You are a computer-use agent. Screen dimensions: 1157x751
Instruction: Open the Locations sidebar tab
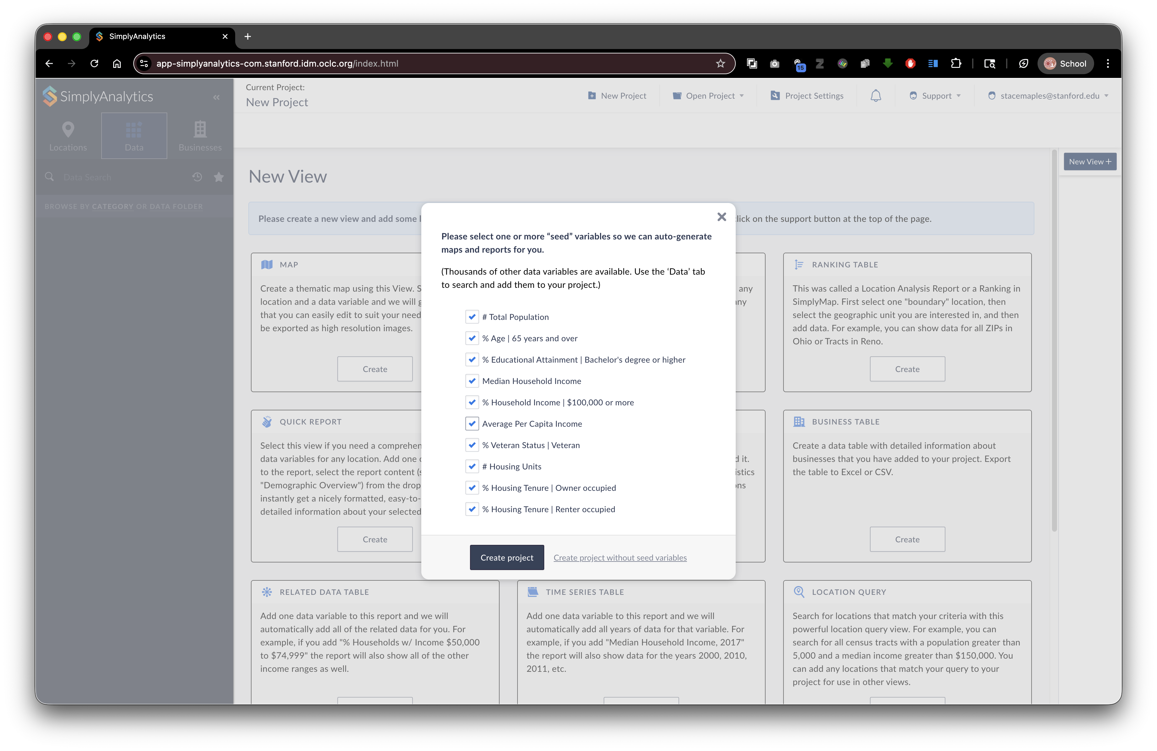coord(68,136)
